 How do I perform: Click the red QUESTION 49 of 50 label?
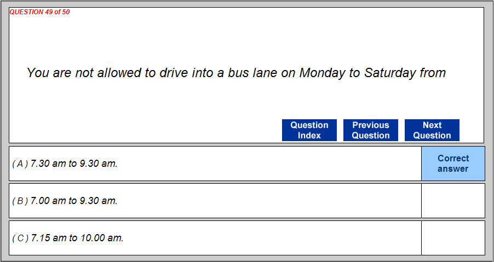click(x=39, y=12)
